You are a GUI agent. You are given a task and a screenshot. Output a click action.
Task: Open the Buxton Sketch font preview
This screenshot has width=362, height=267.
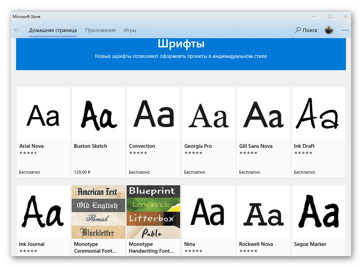point(98,114)
